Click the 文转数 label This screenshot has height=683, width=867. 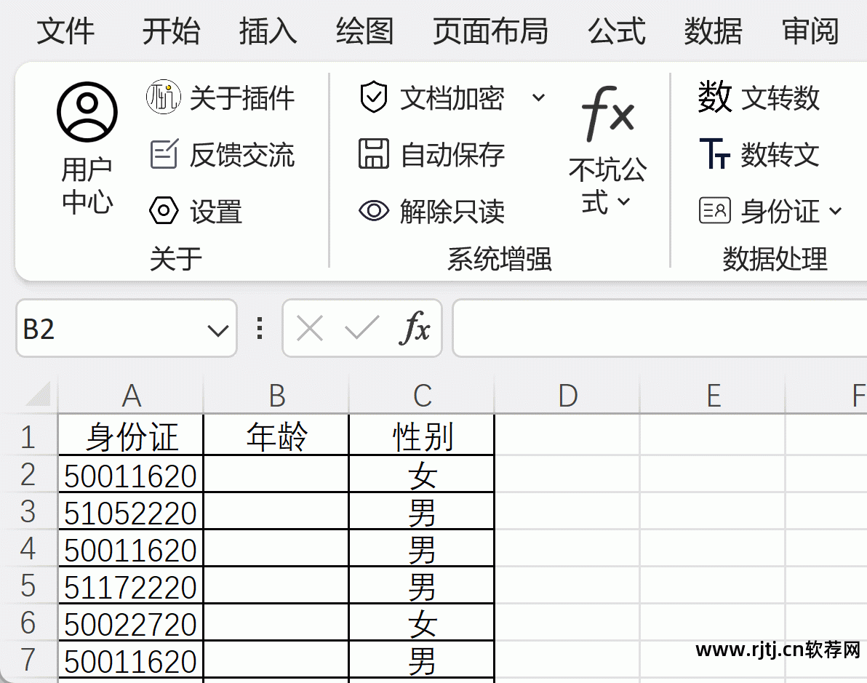[x=780, y=98]
